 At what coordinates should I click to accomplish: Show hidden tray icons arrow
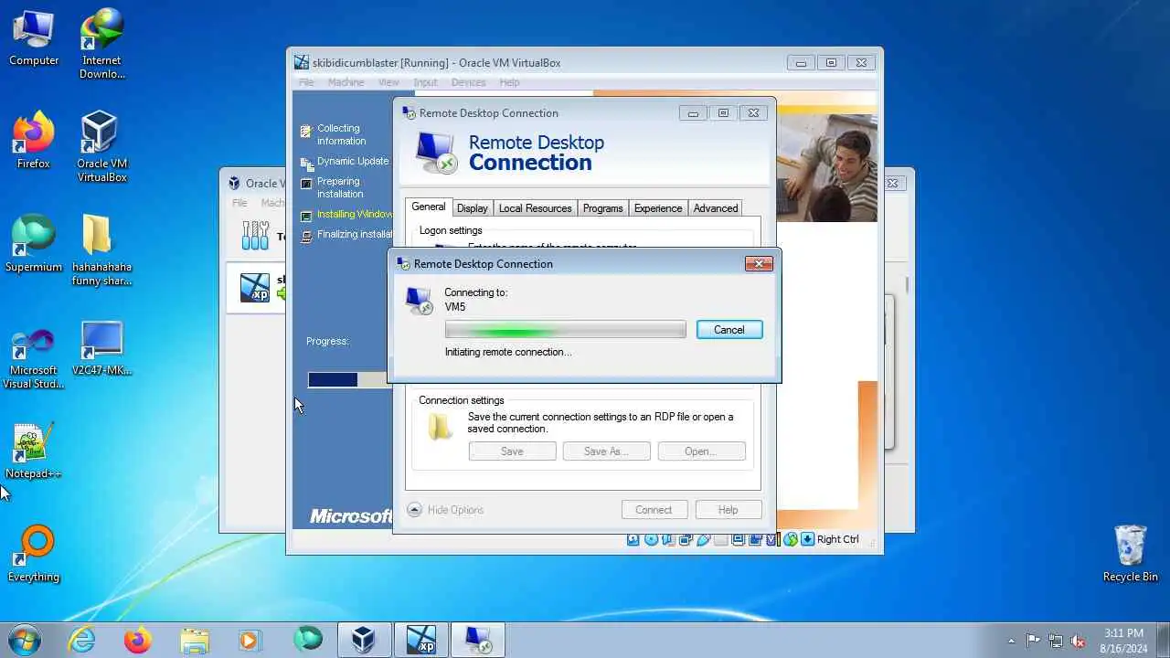pos(1011,641)
